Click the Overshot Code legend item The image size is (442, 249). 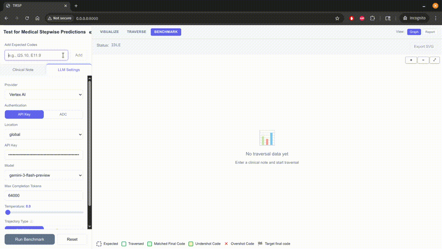pos(239,244)
